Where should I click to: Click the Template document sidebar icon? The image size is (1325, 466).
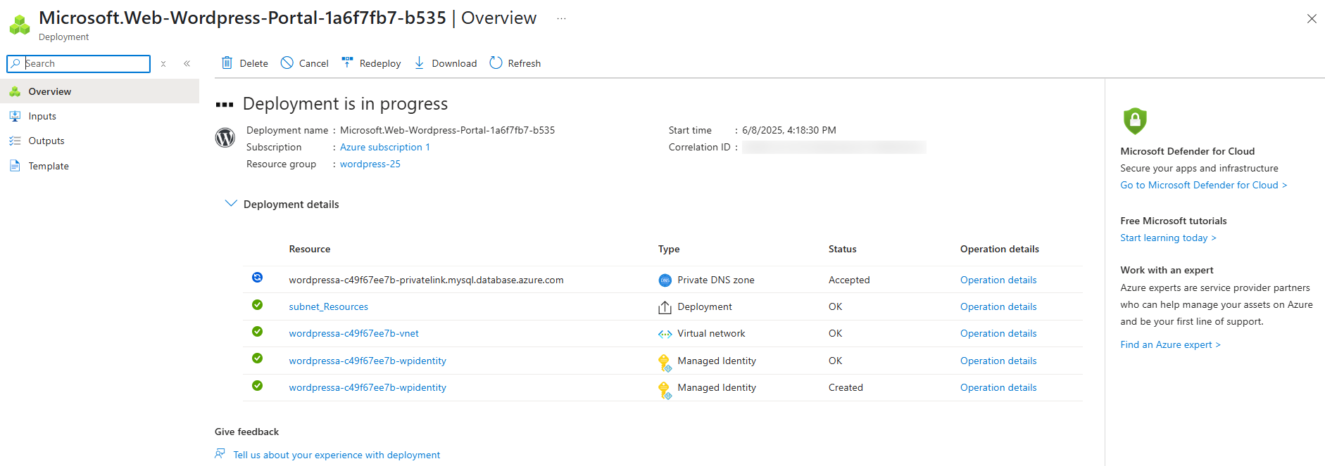pos(15,166)
